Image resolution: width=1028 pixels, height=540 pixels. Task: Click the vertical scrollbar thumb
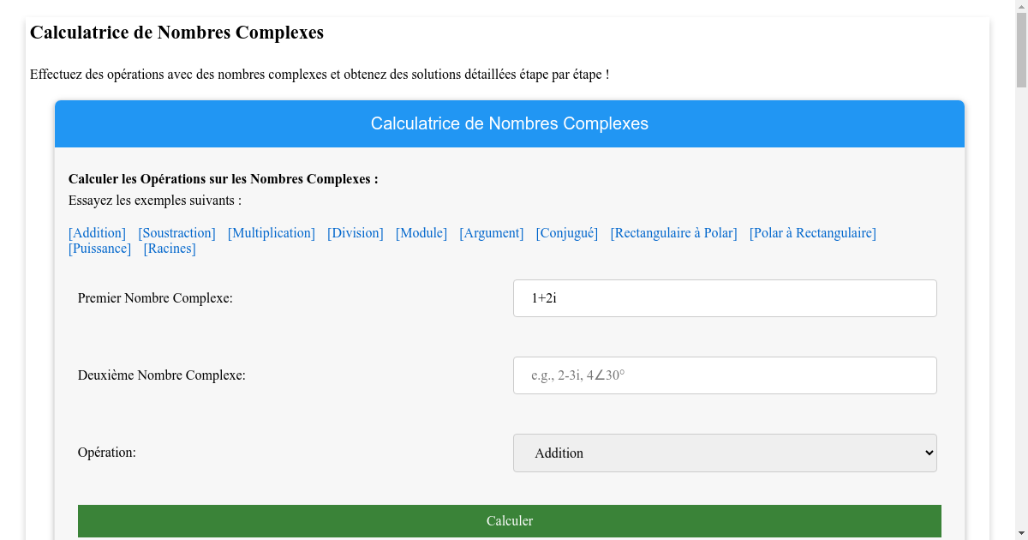coord(1020,47)
